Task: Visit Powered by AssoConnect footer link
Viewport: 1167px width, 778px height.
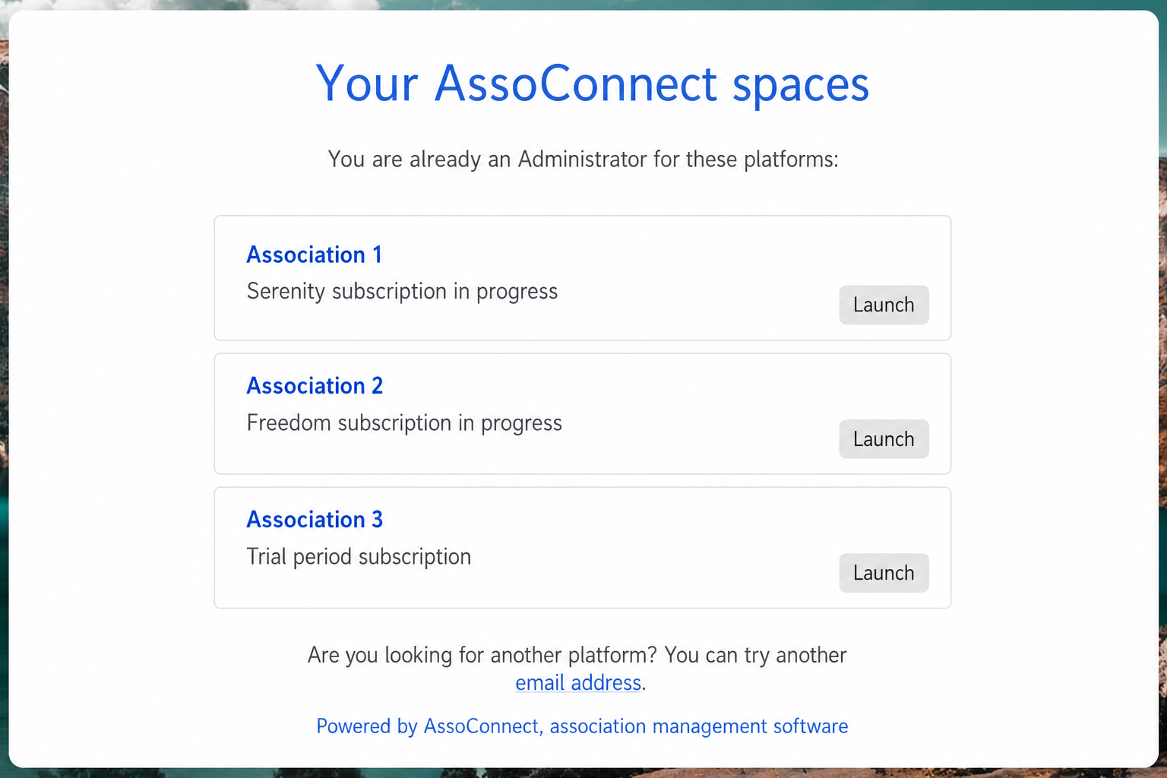Action: (582, 726)
